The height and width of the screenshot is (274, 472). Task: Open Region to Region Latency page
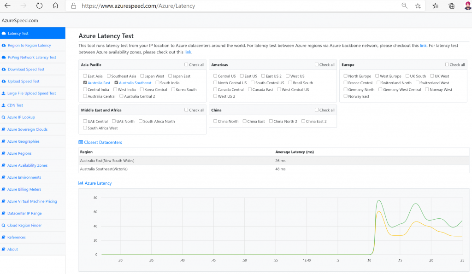tap(29, 46)
